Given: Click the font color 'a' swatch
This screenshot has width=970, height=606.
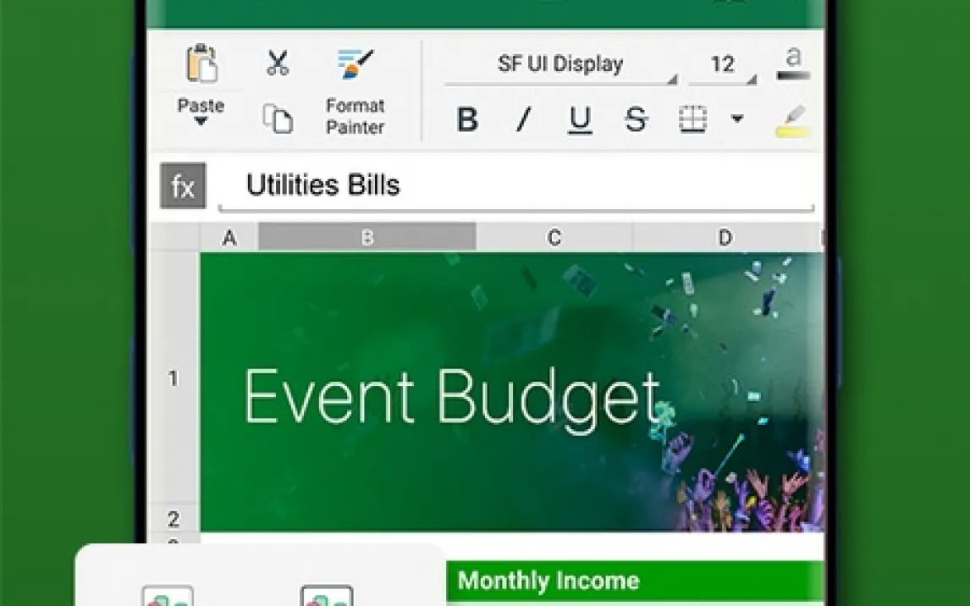Looking at the screenshot, I should click(x=793, y=63).
